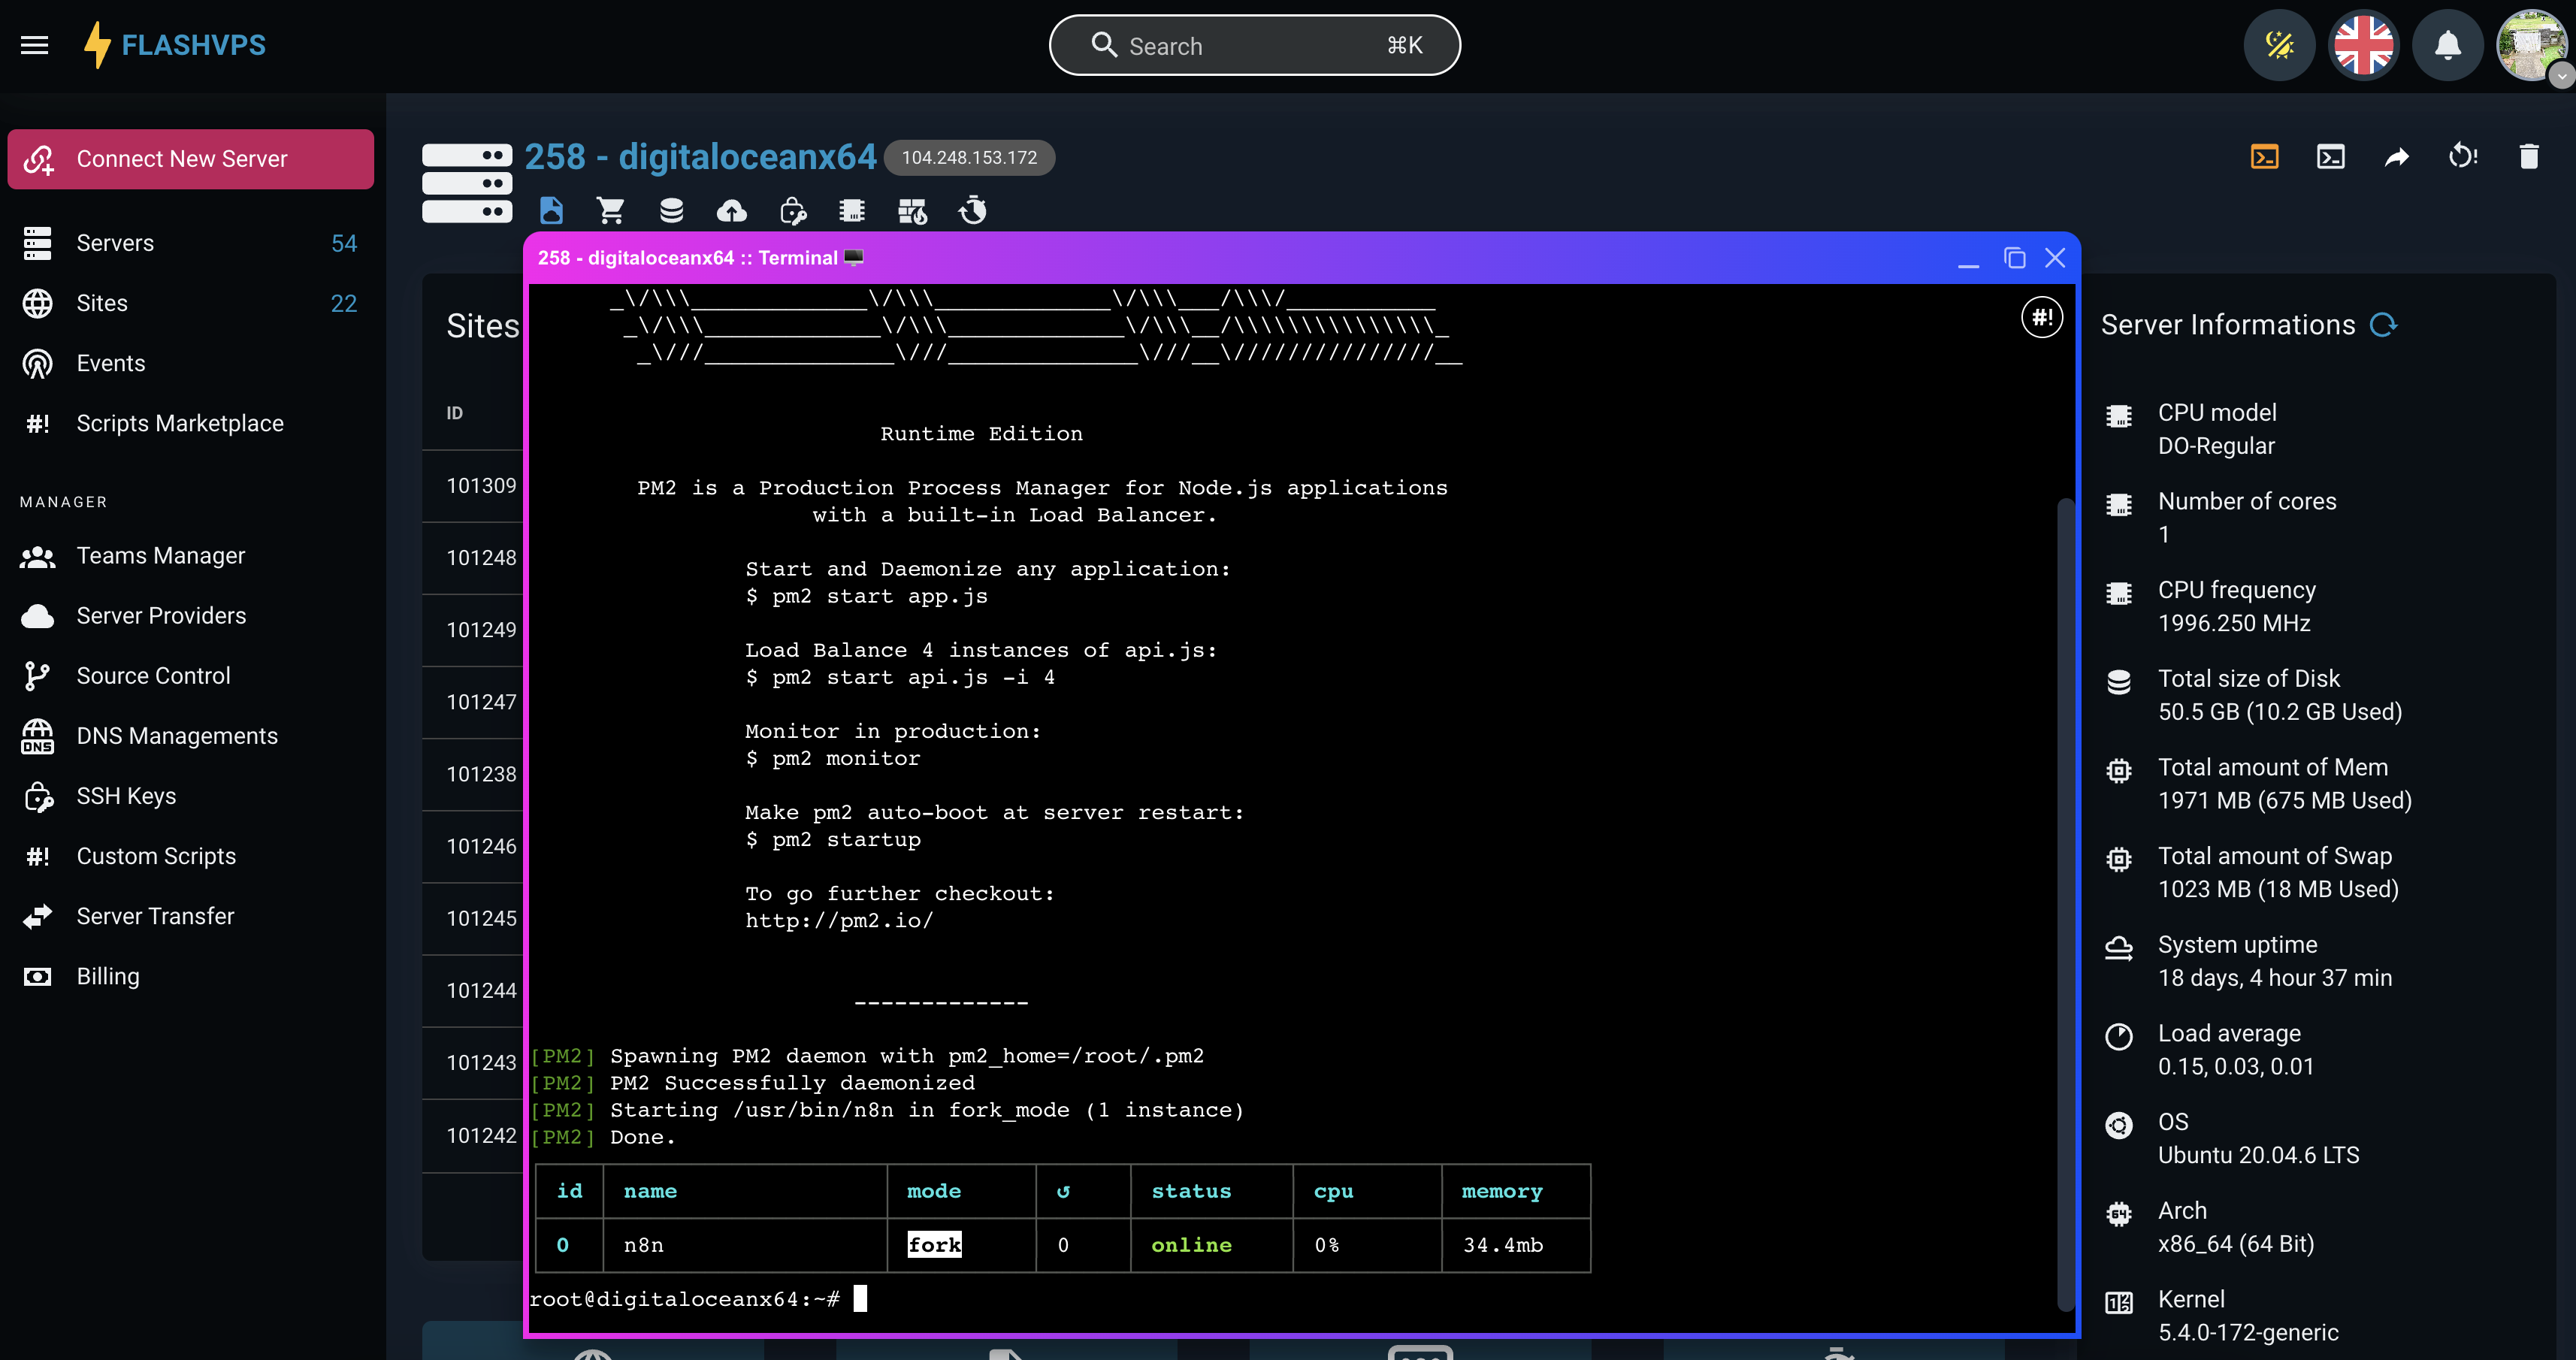This screenshot has width=2576, height=1360.
Task: Click the orange terminal icon
Action: click(2264, 157)
